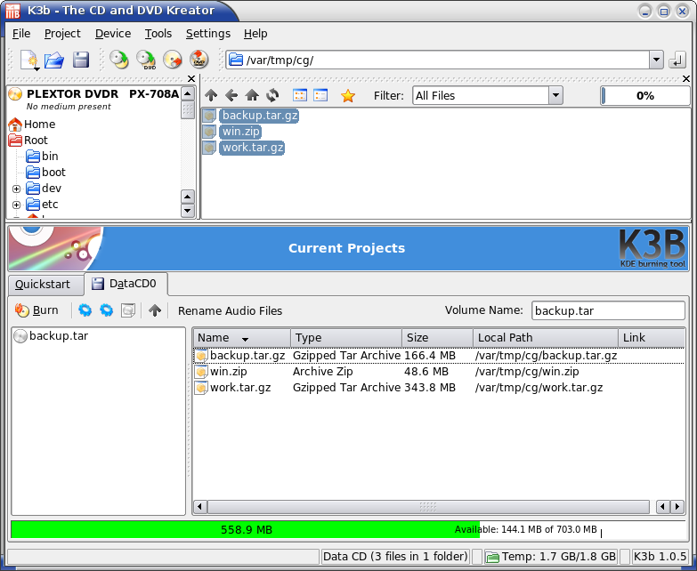Click the Link column header
The image size is (697, 571).
[652, 337]
